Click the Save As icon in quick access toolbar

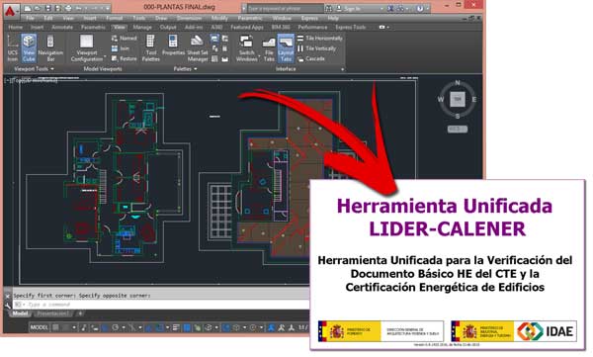point(57,8)
